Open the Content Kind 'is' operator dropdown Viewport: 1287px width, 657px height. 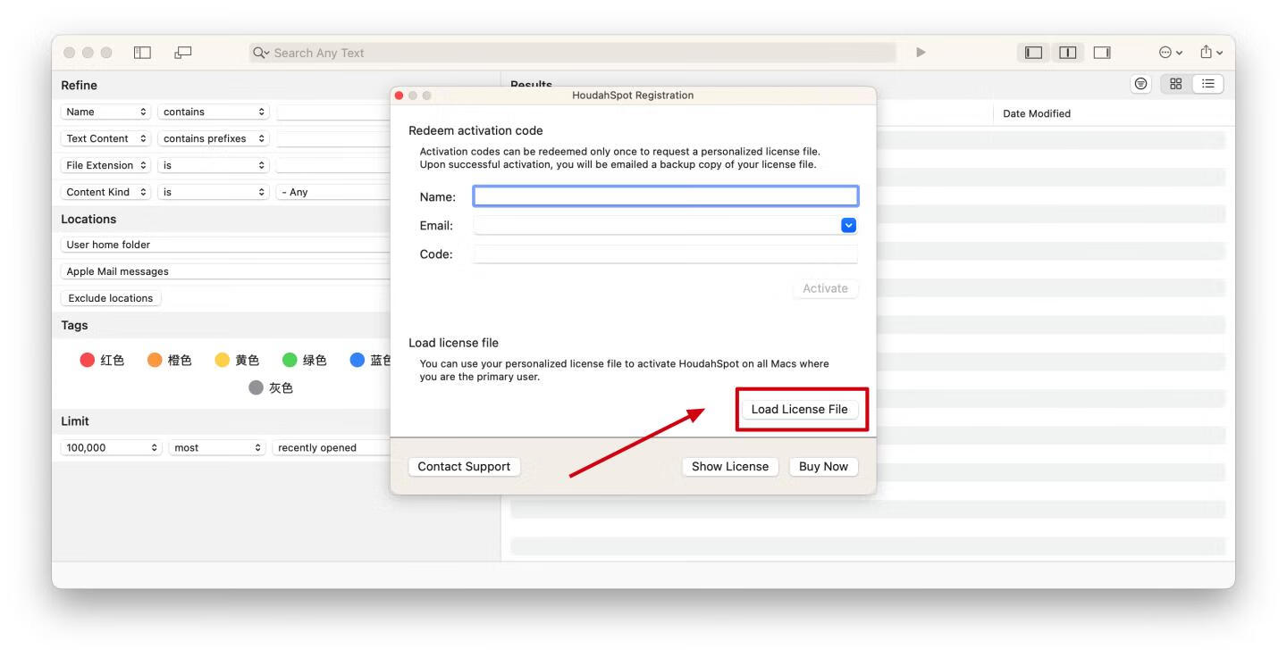click(214, 192)
